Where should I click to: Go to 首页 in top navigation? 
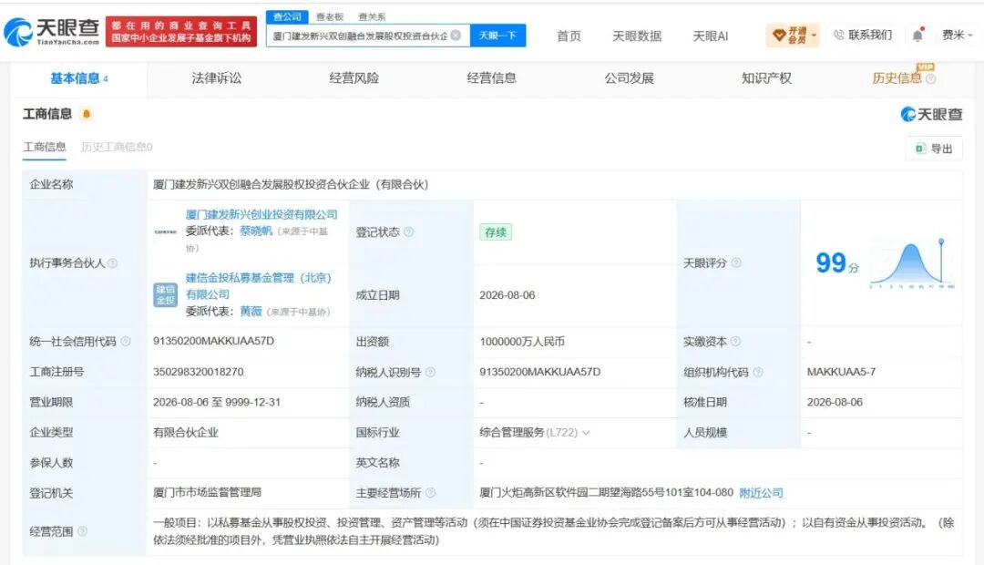[x=569, y=36]
